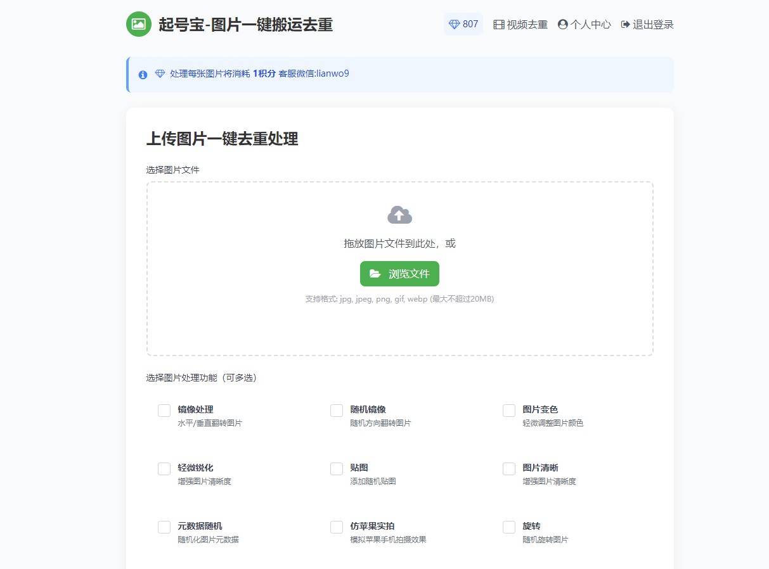Viewport: 769px width, 569px height.
Task: Click 退出登录 to log out
Action: point(653,25)
